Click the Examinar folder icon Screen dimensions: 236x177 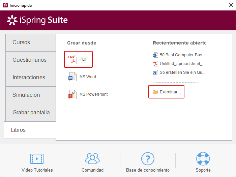click(x=155, y=92)
